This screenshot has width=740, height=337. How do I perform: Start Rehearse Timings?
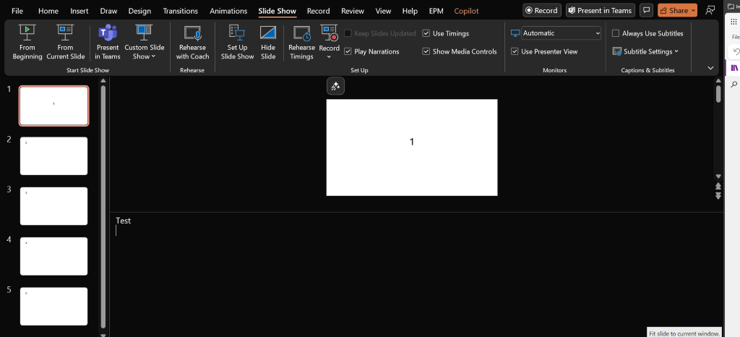(x=301, y=42)
